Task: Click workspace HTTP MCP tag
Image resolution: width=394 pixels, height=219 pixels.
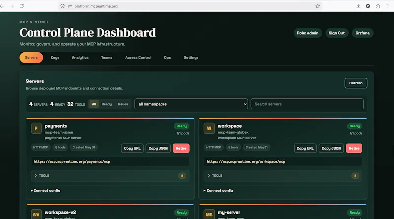Action: pos(214,147)
